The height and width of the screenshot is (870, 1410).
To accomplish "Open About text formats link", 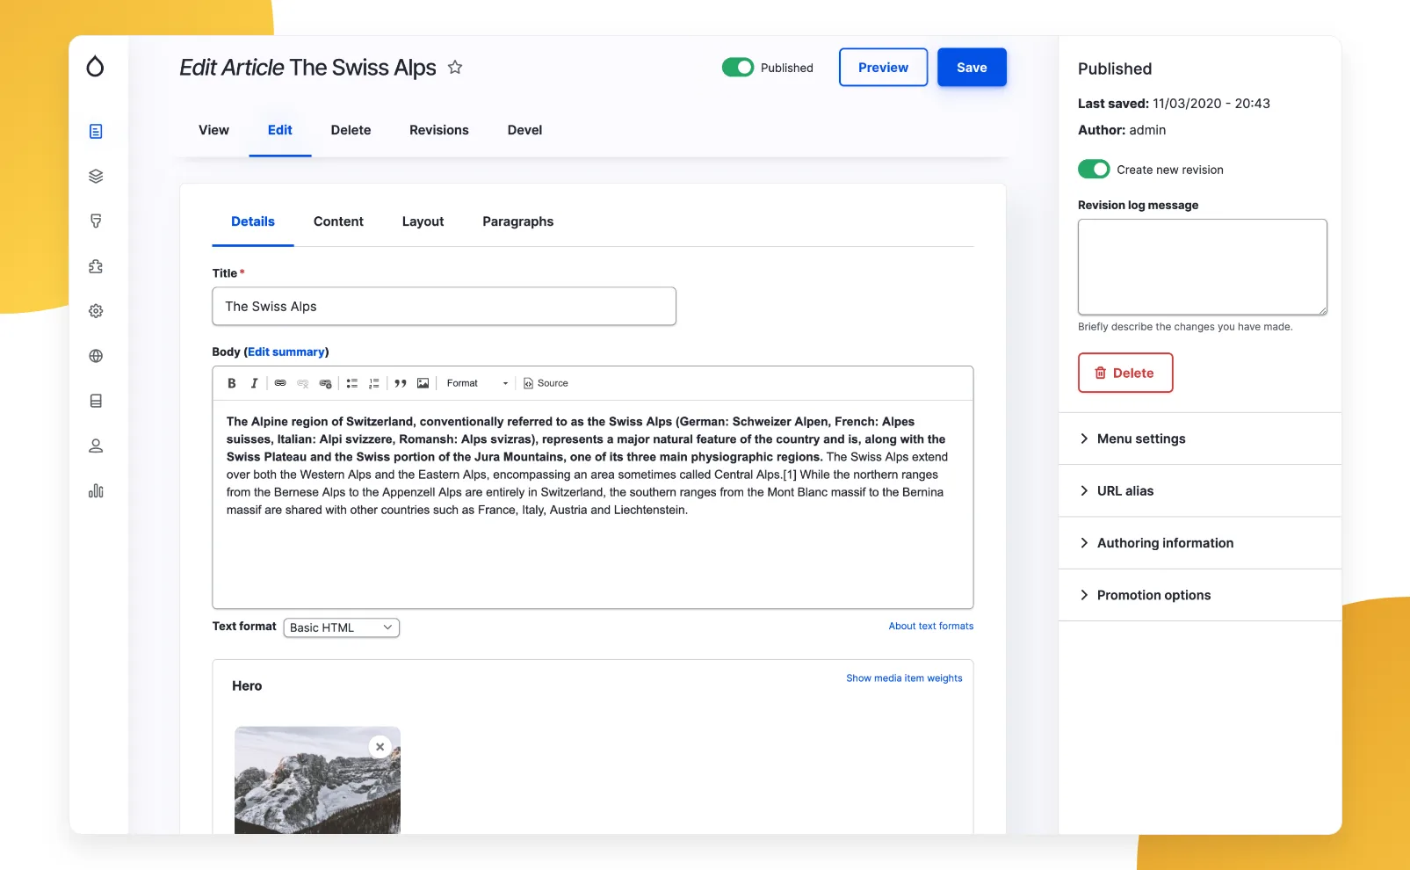I will [931, 626].
